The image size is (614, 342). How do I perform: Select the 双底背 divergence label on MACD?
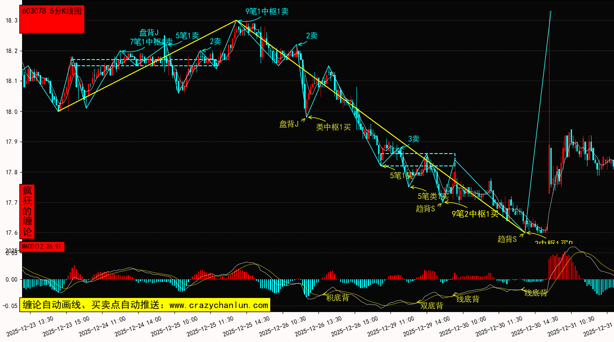(431, 305)
